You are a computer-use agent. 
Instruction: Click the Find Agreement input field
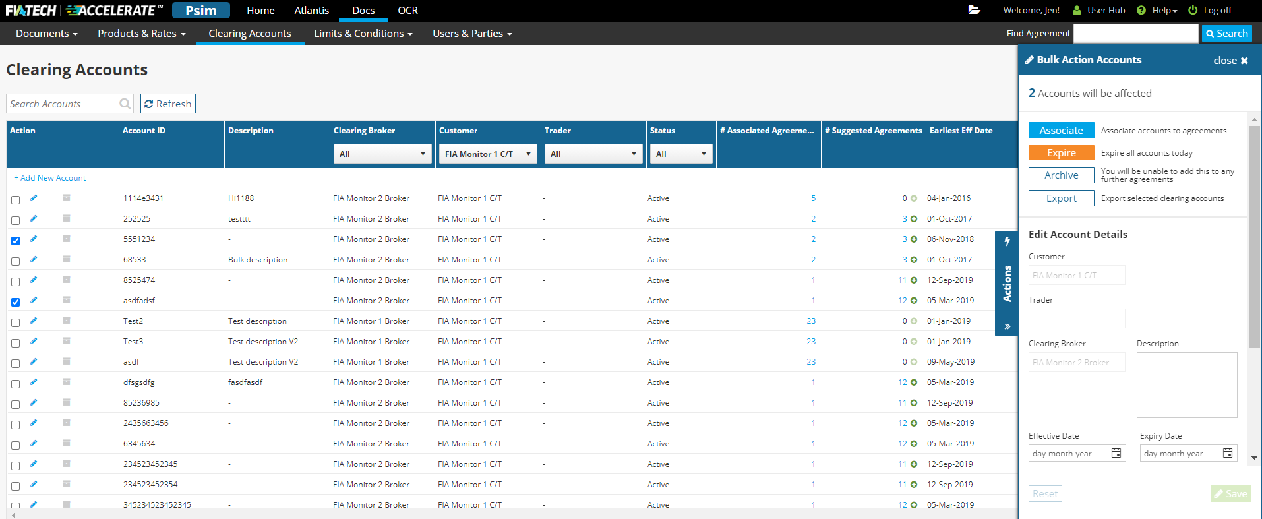pyautogui.click(x=1136, y=34)
